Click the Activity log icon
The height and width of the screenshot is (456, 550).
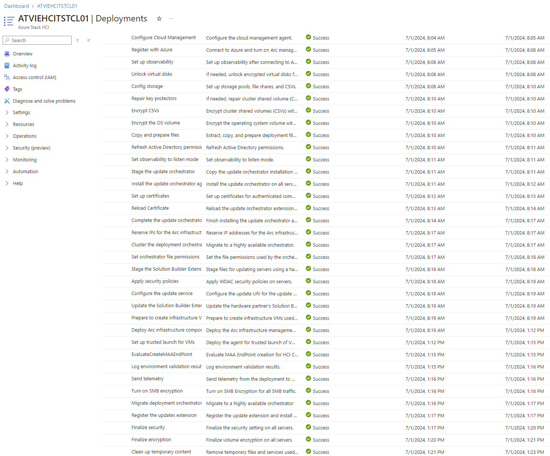click(7, 65)
